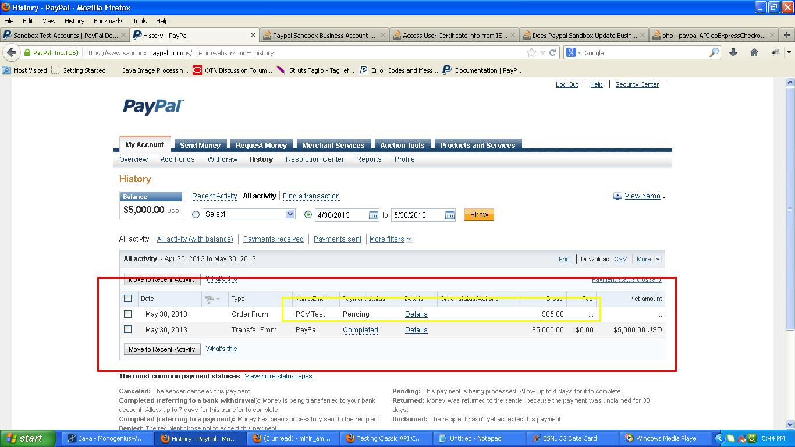Open the Tools menu
The image size is (795, 447).
pos(140,21)
